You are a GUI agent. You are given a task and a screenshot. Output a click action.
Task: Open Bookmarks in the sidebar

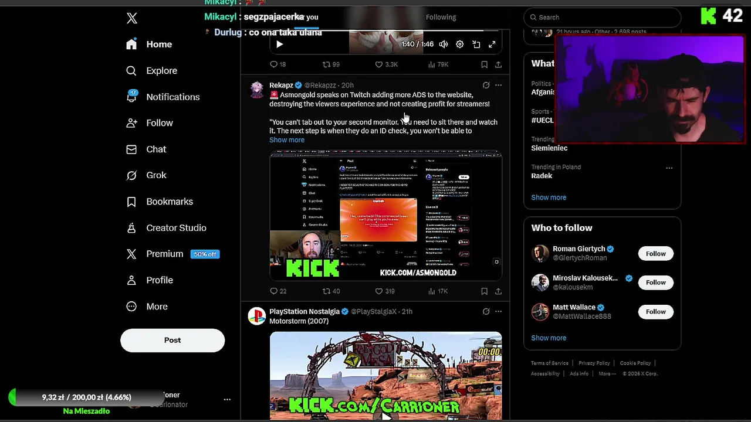tap(160, 202)
